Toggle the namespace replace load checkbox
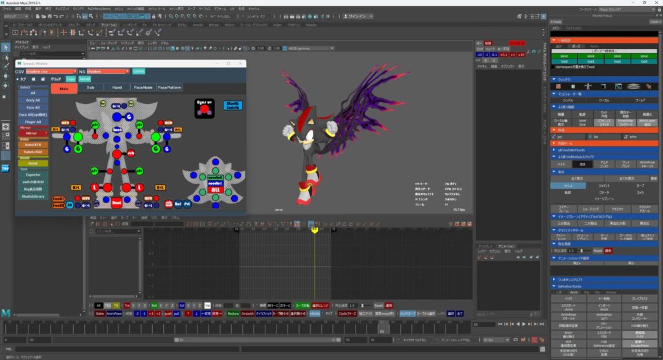 click(x=554, y=67)
